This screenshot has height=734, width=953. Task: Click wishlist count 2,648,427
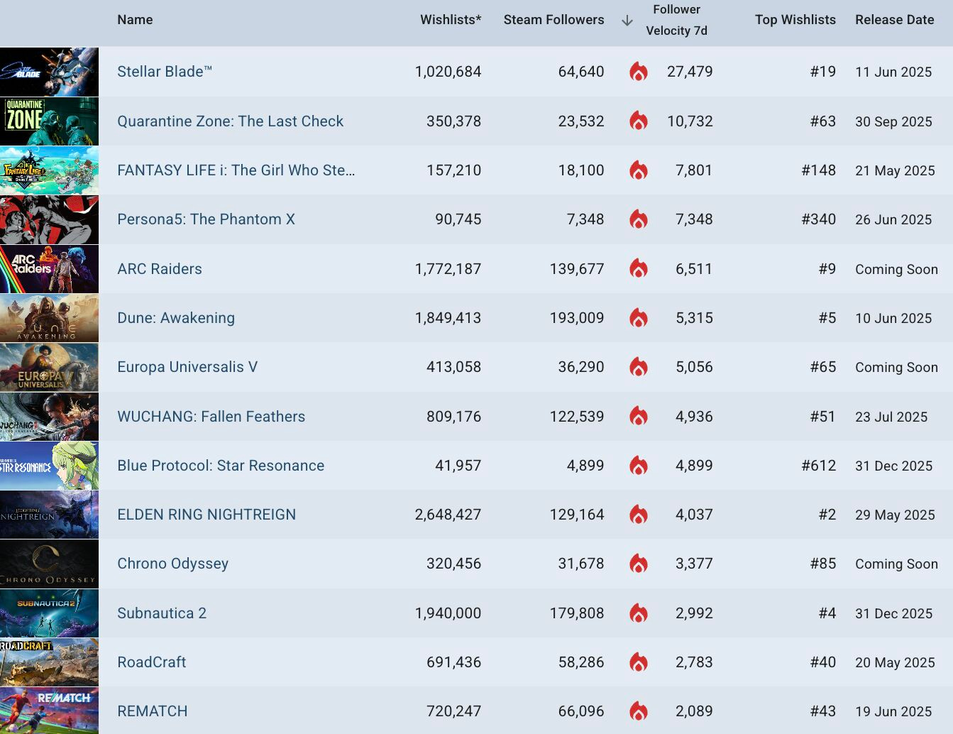[x=448, y=515]
